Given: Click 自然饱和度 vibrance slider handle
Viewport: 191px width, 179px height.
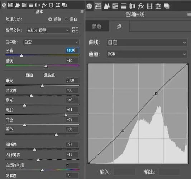Looking at the screenshot, I should (42, 170).
